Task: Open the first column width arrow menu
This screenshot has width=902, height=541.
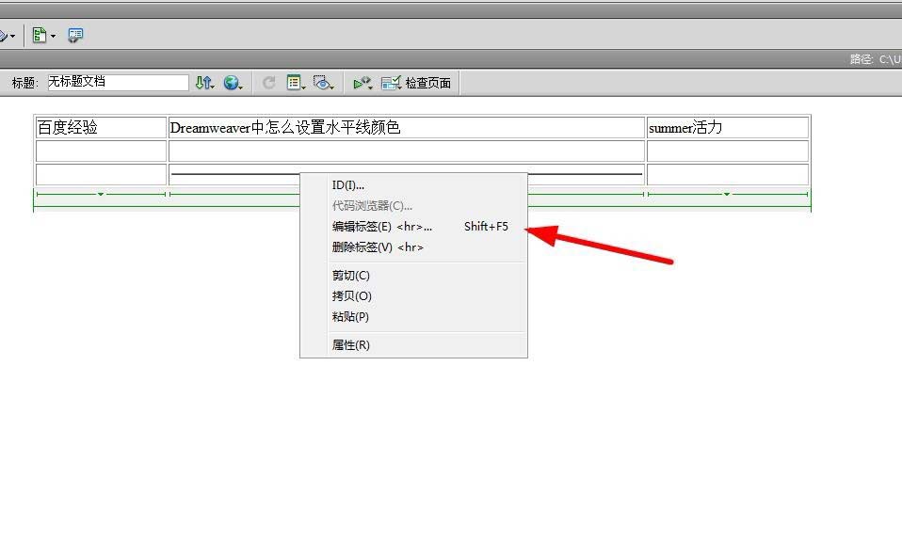Action: pyautogui.click(x=101, y=195)
